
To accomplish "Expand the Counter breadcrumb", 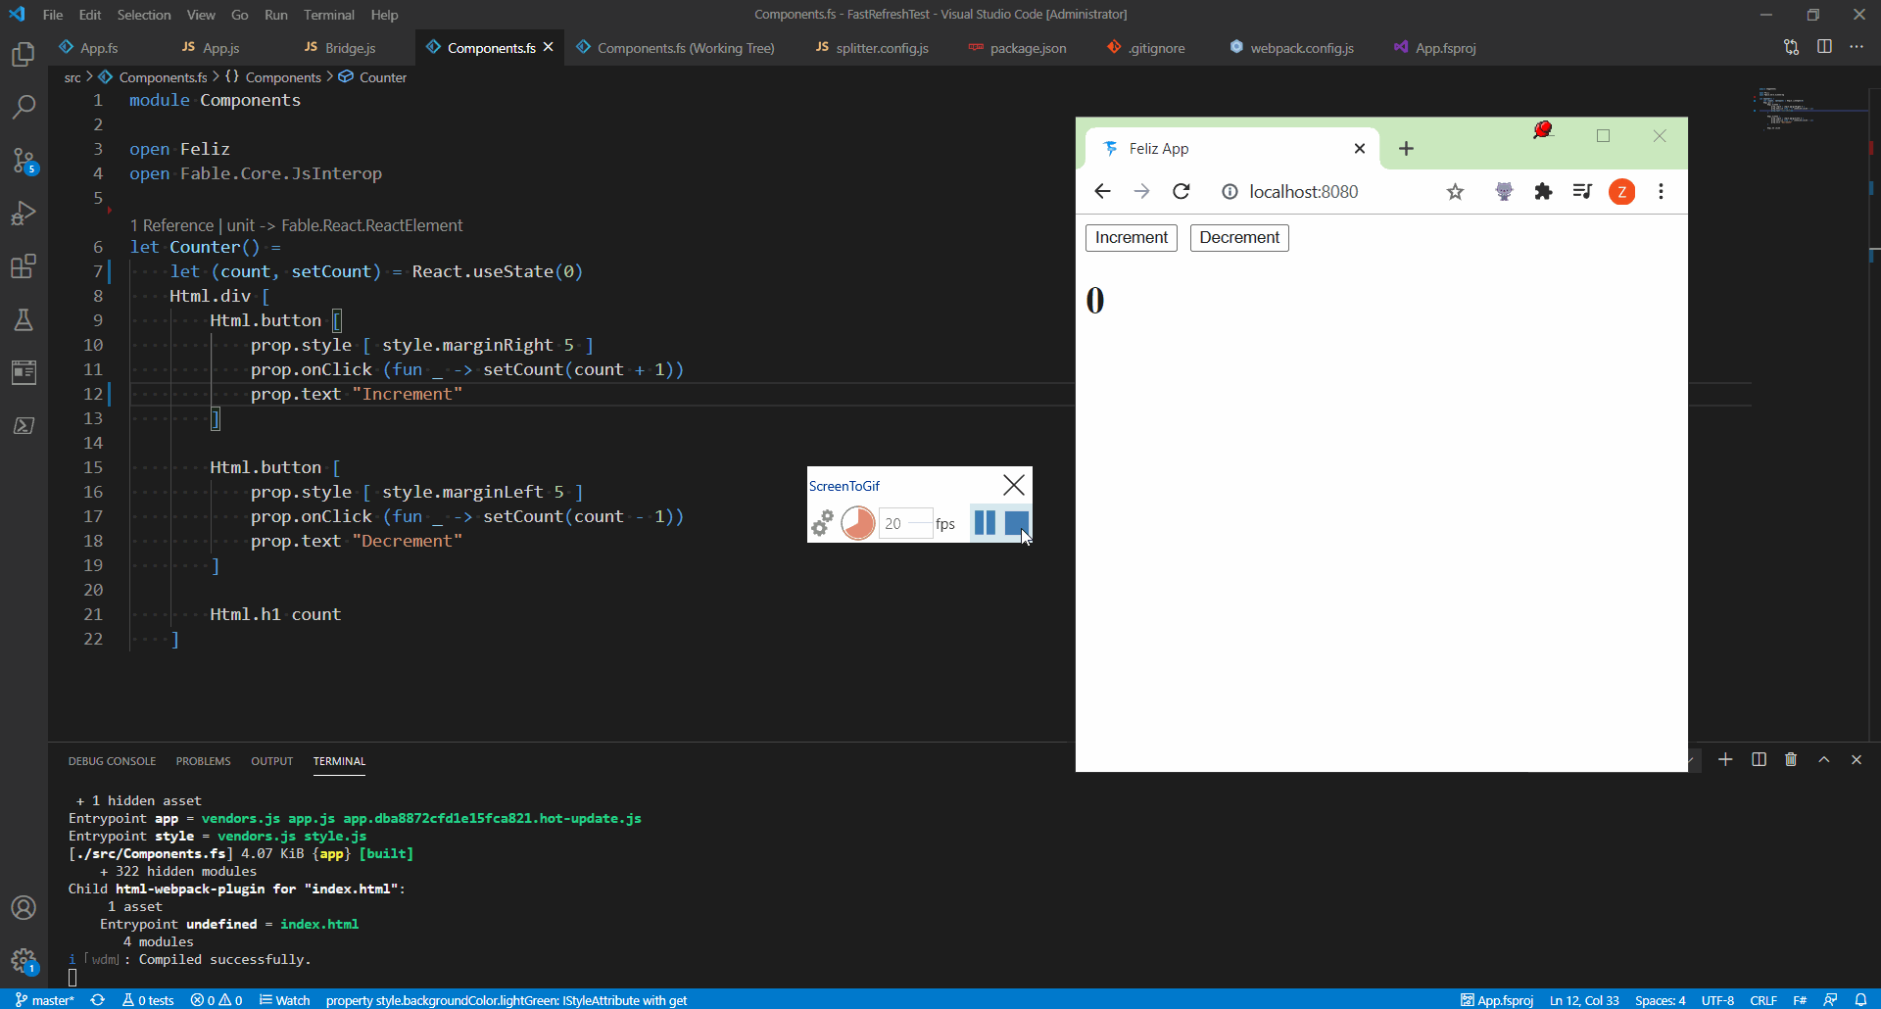I will point(382,76).
